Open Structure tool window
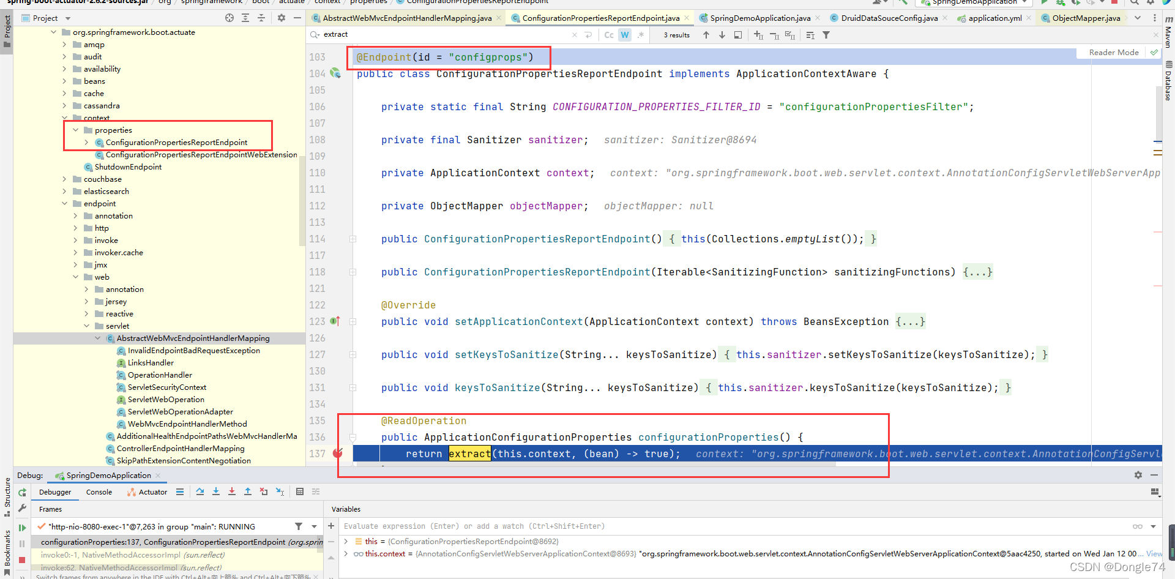 [x=7, y=496]
